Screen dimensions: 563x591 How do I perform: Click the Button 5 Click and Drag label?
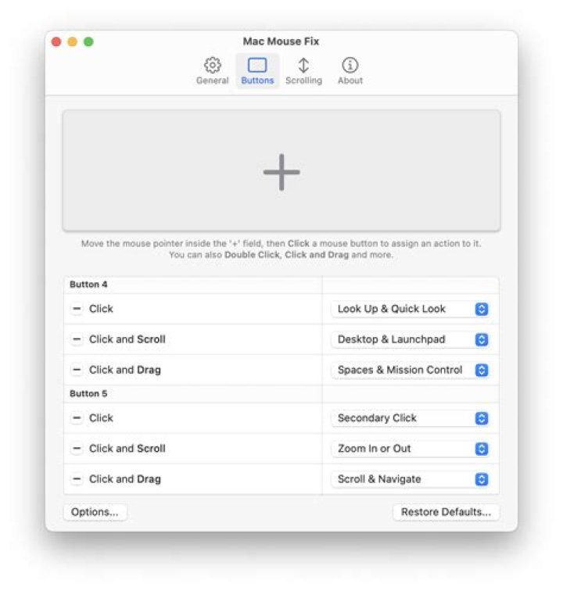[x=125, y=479]
